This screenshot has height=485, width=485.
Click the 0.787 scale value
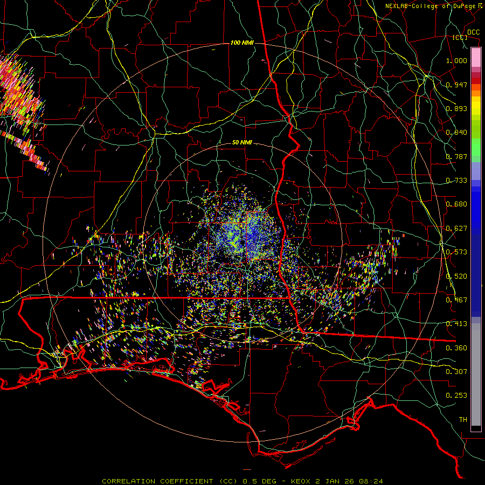(x=456, y=156)
